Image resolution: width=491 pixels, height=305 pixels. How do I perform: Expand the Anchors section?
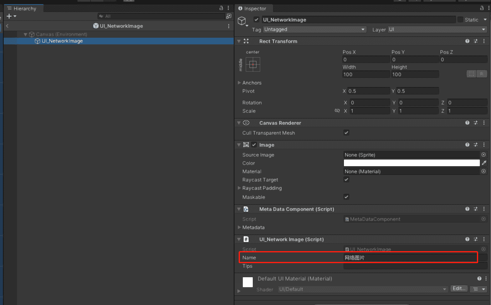pyautogui.click(x=239, y=83)
